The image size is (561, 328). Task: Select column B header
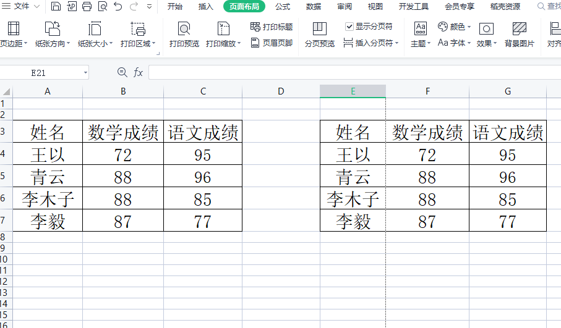click(123, 91)
